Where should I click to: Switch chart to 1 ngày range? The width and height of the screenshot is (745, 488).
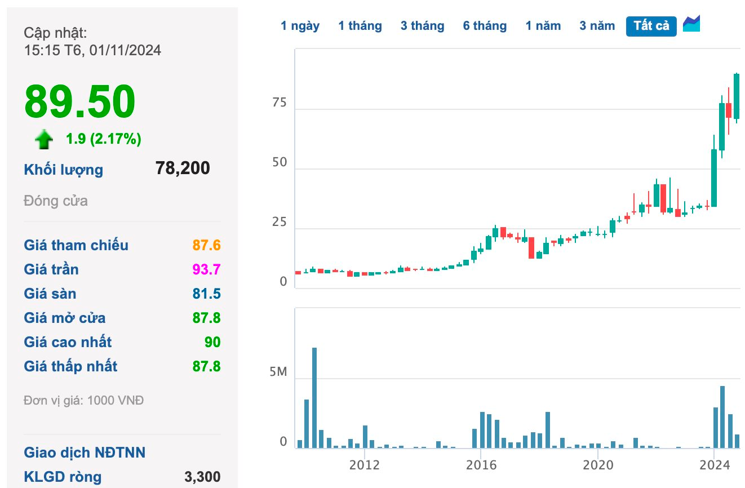[300, 25]
